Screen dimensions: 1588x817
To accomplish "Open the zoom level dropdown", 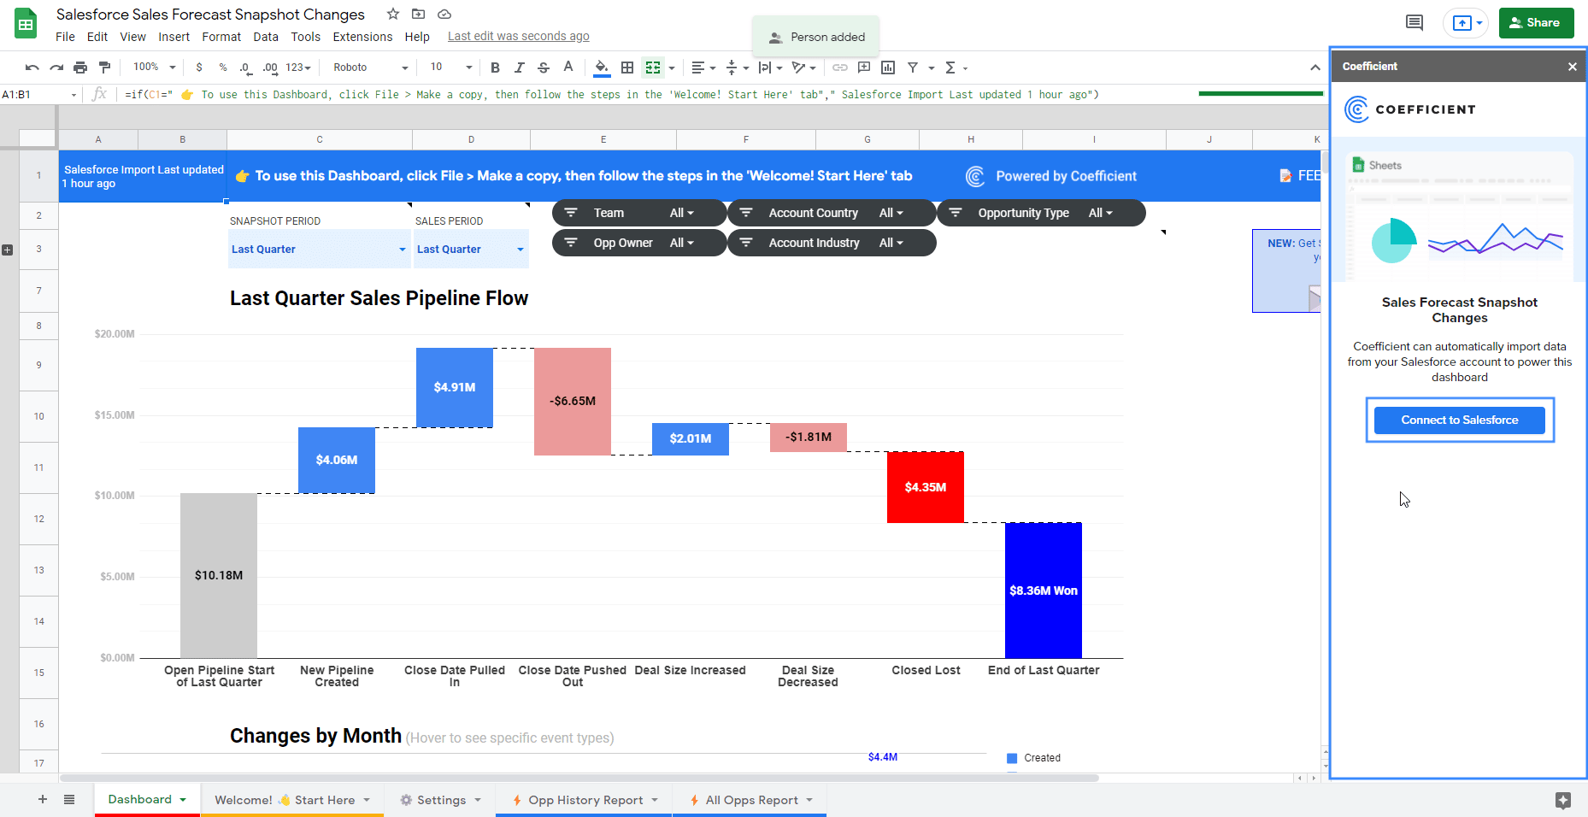I will (155, 68).
